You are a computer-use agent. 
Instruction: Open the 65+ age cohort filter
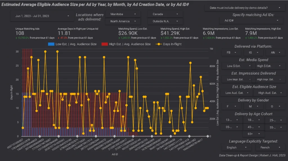[x=253, y=134]
